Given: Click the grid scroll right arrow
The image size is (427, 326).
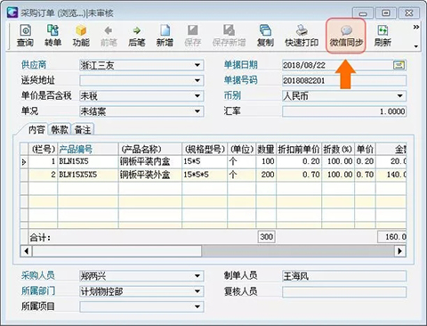Looking at the screenshot, I should click(400, 251).
